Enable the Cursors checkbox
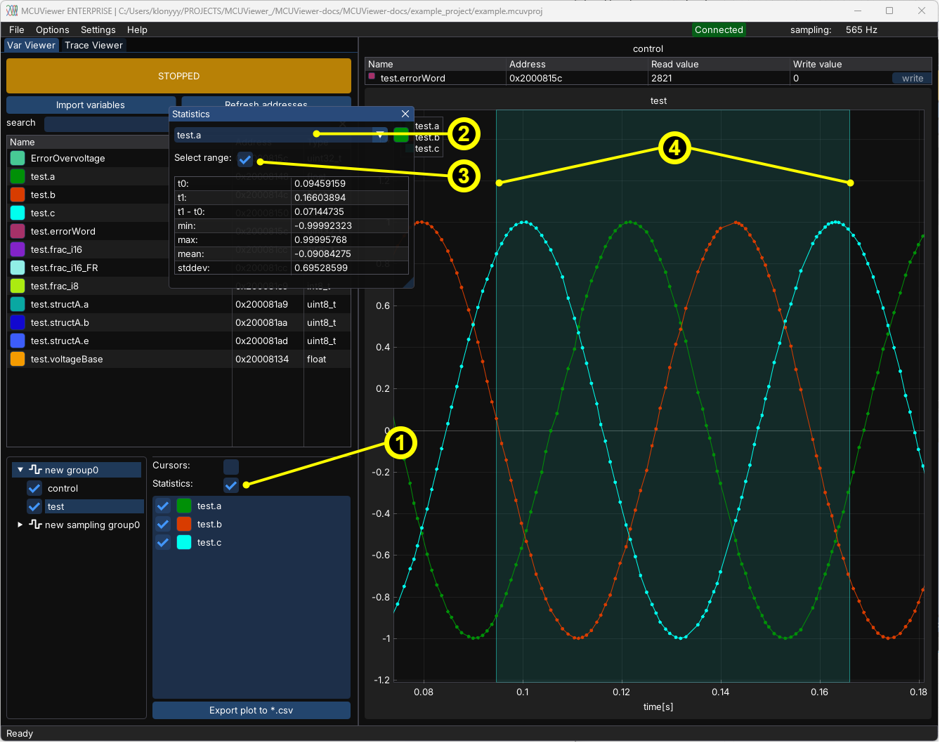This screenshot has width=940, height=743. coord(231,466)
